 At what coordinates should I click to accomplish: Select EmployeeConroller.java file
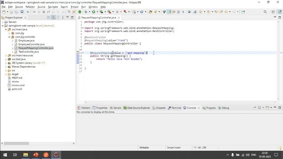[x=31, y=44]
